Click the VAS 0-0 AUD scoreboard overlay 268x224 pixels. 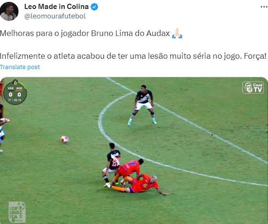15,92
